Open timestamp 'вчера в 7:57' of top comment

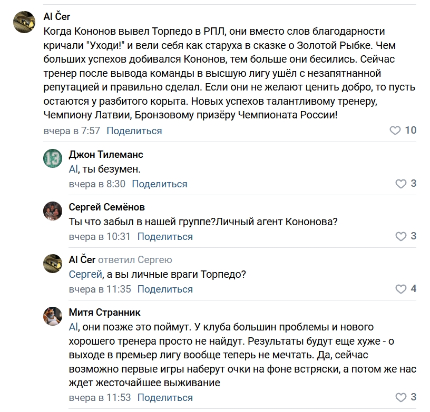coord(72,131)
